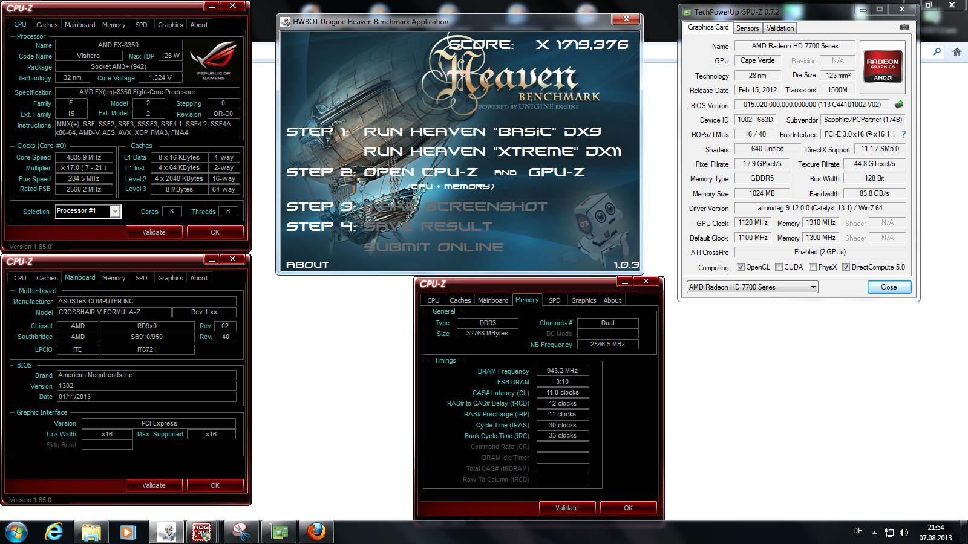Click the DE language indicator in taskbar

(857, 531)
